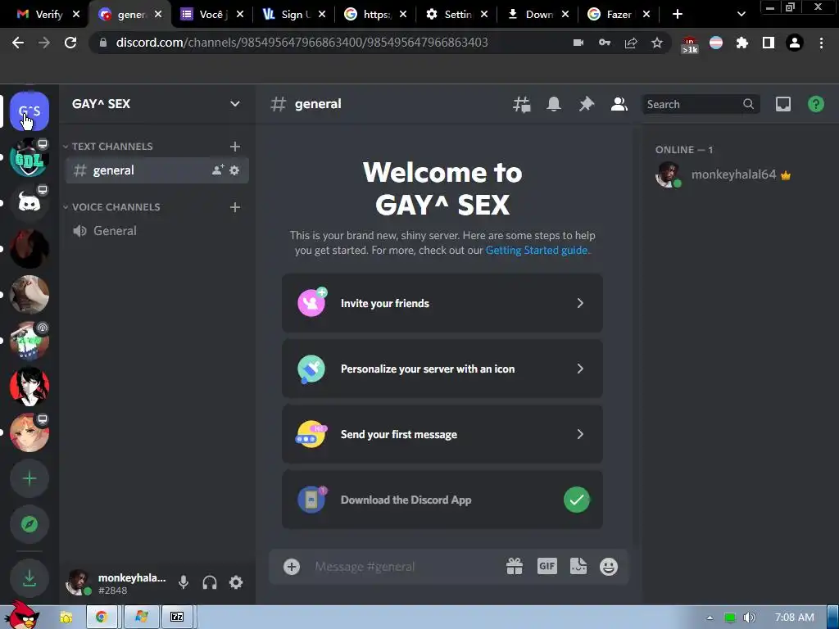The image size is (839, 629).
Task: Add a server plus button
Action: coord(29,478)
